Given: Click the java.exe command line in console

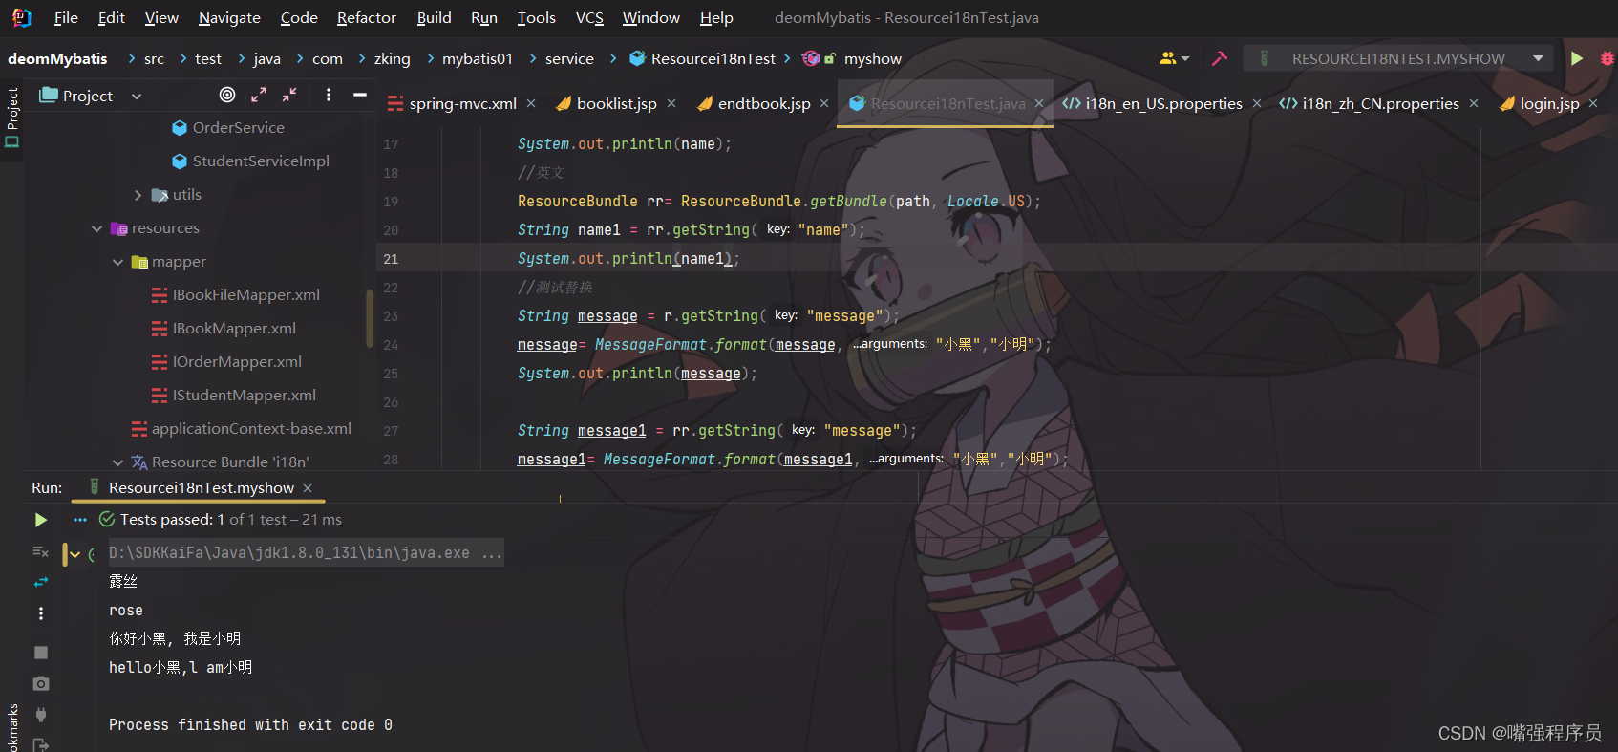Looking at the screenshot, I should click(x=305, y=553).
